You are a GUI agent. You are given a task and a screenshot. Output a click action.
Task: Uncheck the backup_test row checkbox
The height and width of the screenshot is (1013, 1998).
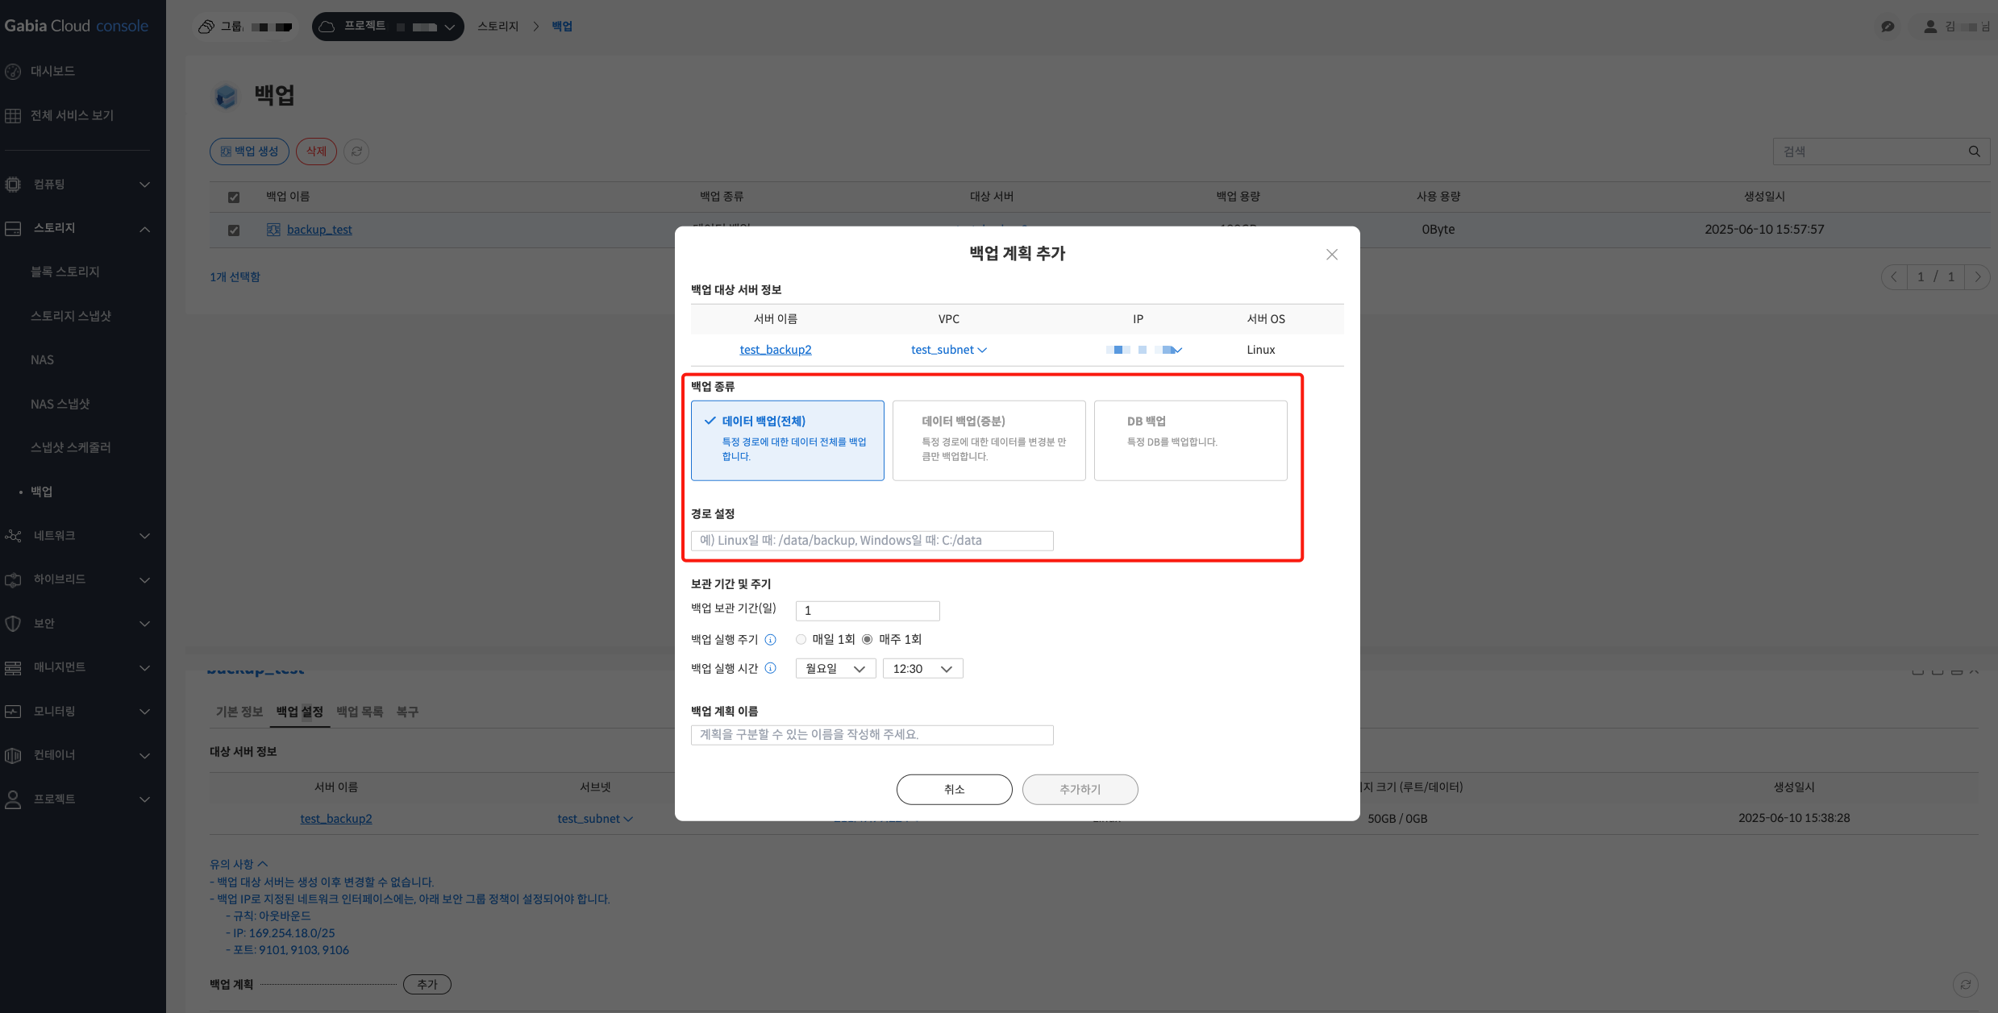(x=234, y=230)
